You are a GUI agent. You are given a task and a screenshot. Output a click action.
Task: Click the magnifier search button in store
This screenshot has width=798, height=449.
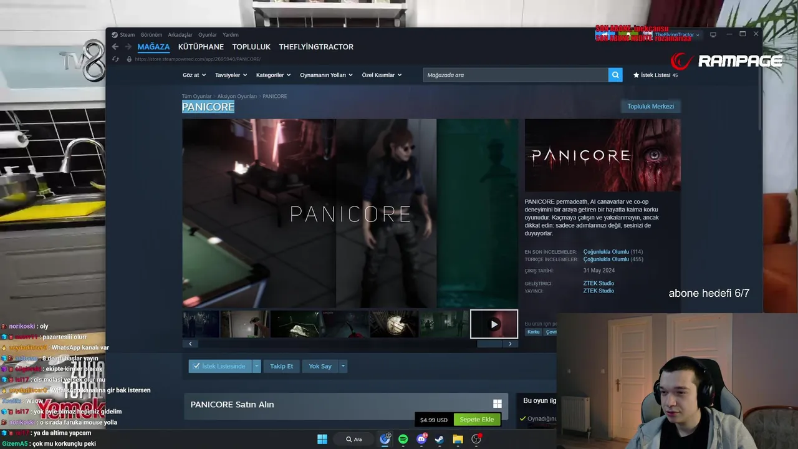615,75
